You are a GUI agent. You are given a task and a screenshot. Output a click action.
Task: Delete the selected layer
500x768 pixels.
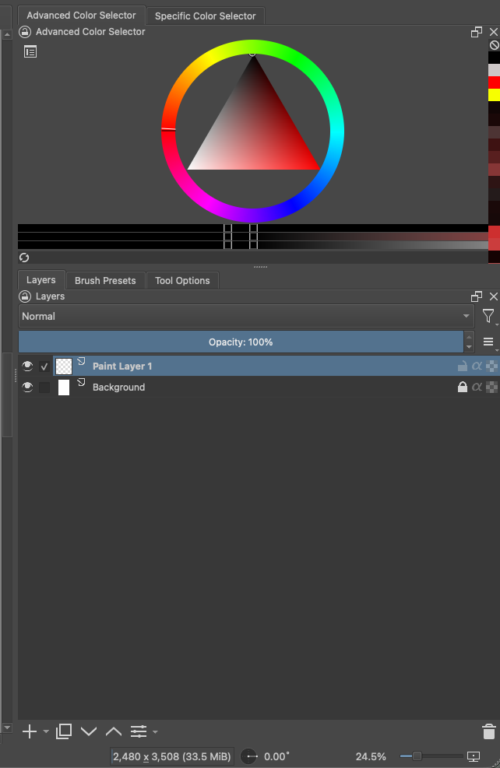pos(489,731)
